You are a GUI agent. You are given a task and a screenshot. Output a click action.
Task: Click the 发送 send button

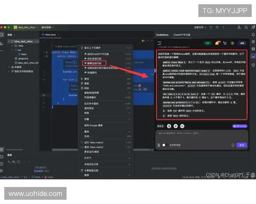(x=242, y=145)
